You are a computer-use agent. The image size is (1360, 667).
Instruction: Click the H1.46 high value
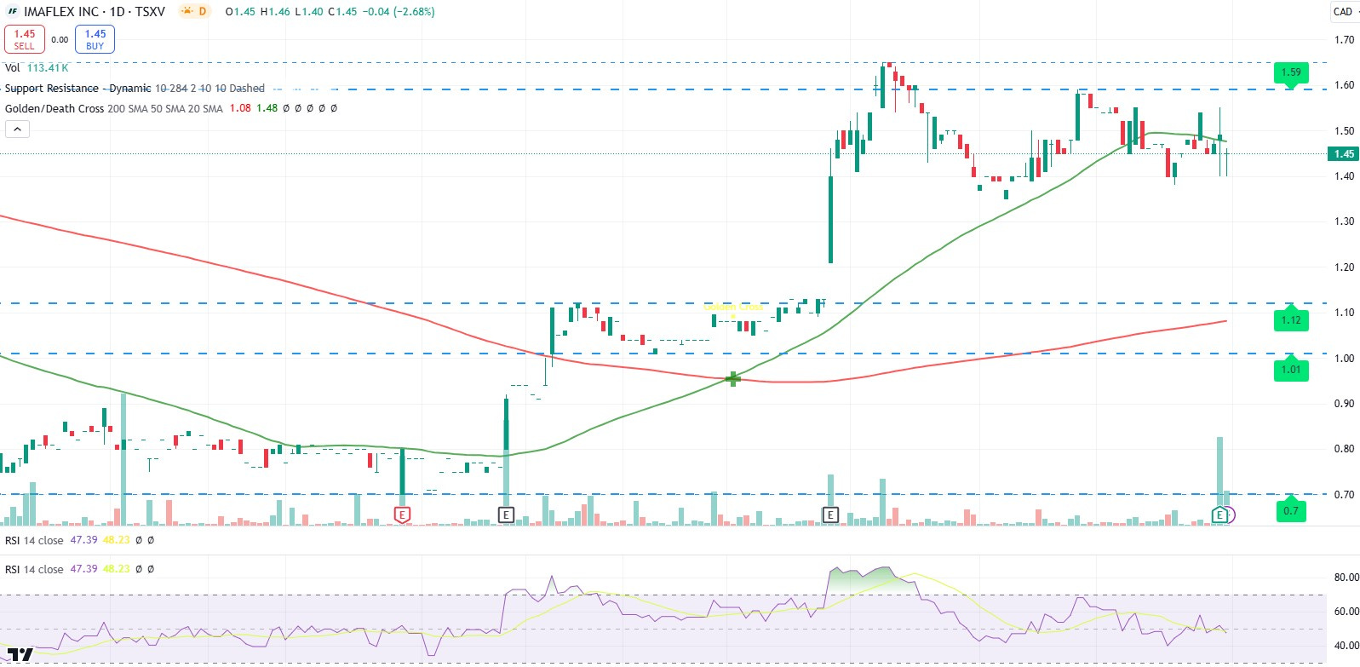(x=274, y=12)
